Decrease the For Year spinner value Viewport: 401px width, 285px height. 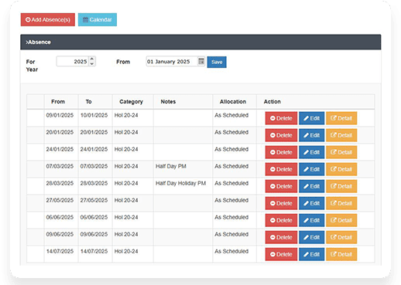tap(92, 64)
